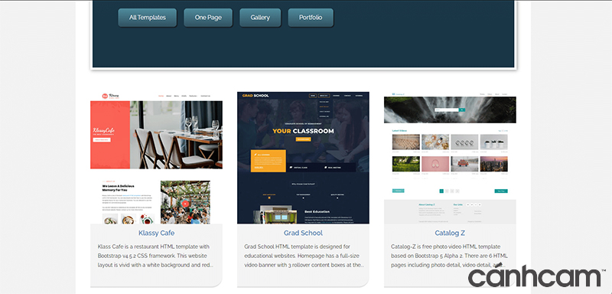This screenshot has width=612, height=294.
Task: Filter by All Templates button
Action: tap(147, 18)
